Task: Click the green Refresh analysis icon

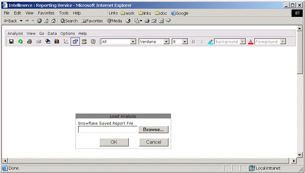Action: click(x=20, y=41)
